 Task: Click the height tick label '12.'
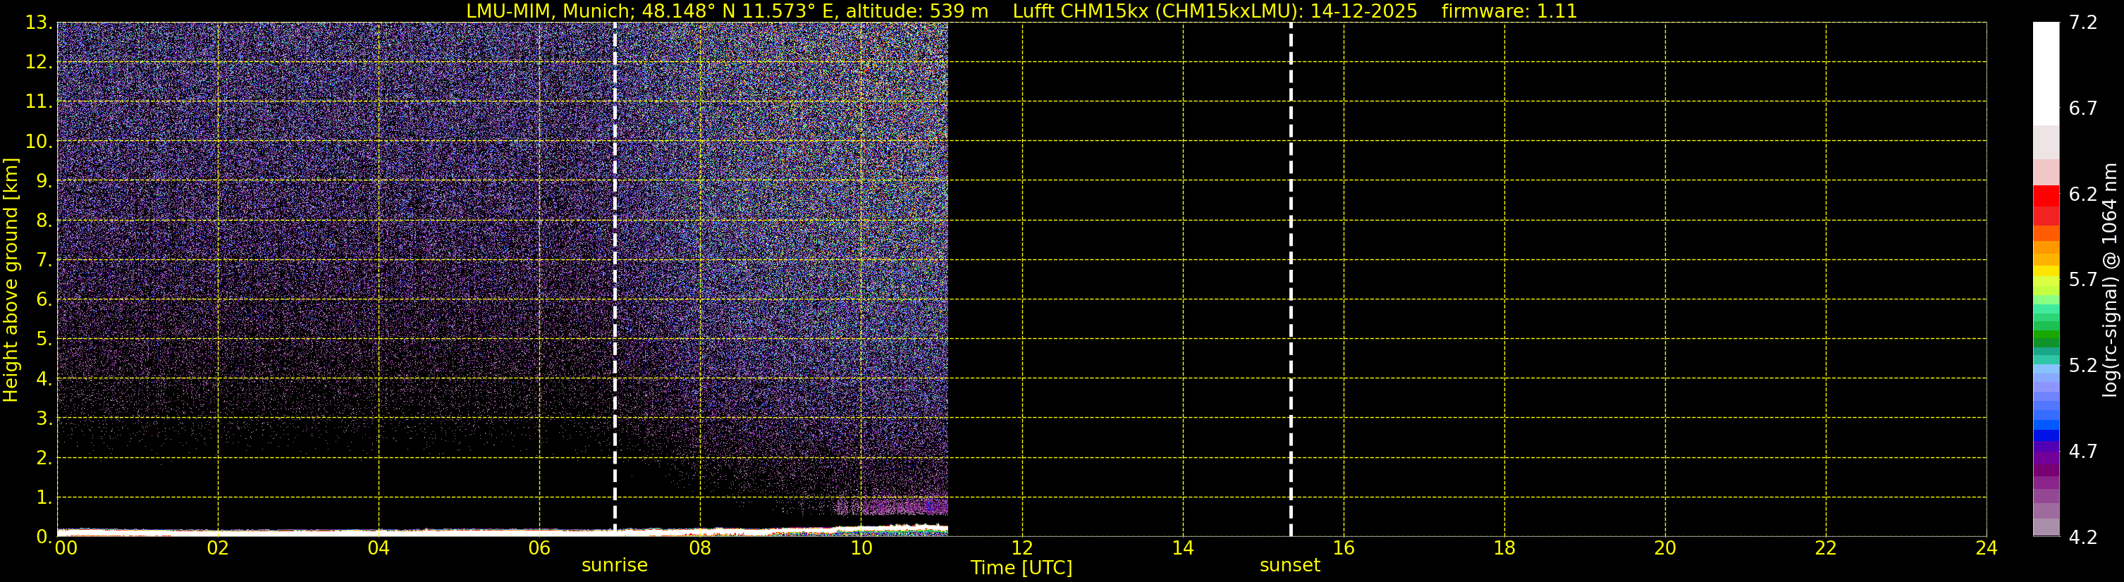coord(39,63)
